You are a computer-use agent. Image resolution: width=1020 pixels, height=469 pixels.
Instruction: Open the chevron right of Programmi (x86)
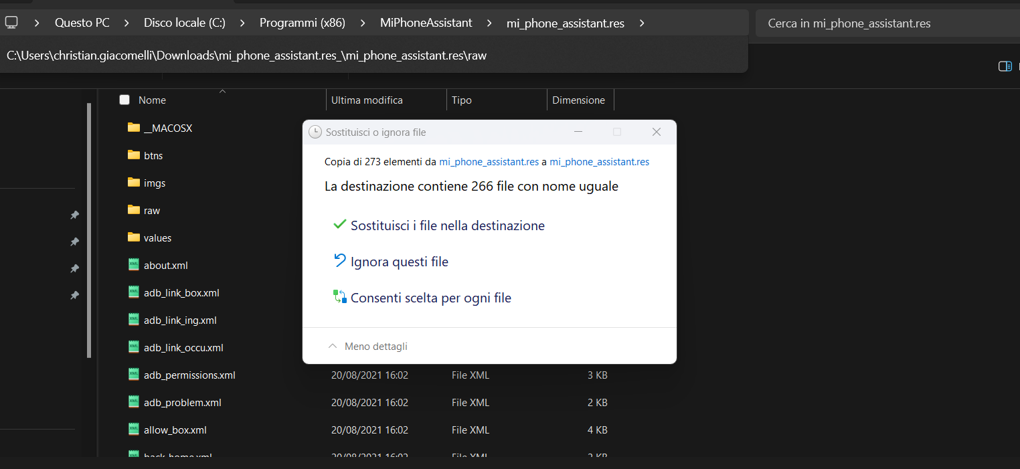pyautogui.click(x=363, y=23)
